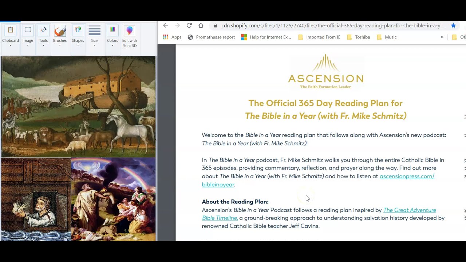Open the line Size options in Paint
The width and height of the screenshot is (466, 262).
94,36
